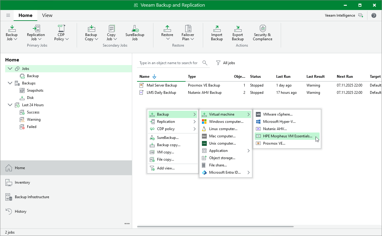Viewport: 382px width, 236px height.
Task: Open the Backup Infrastructure view
Action: [32, 197]
